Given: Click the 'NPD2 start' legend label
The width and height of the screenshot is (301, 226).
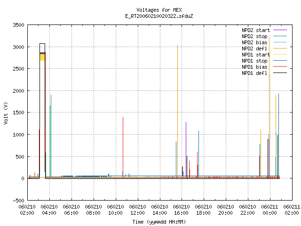Looking at the screenshot, I should tap(256, 30).
